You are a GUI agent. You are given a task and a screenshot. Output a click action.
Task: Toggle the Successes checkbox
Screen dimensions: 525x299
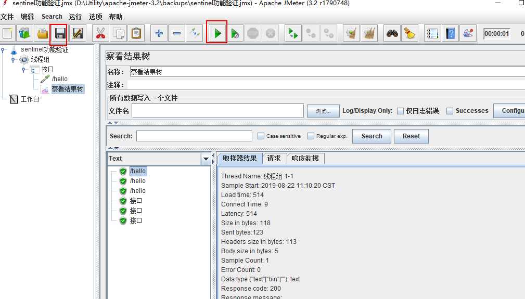450,111
